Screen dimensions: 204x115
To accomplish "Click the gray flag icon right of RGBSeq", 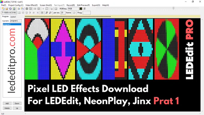I will 85,9.
